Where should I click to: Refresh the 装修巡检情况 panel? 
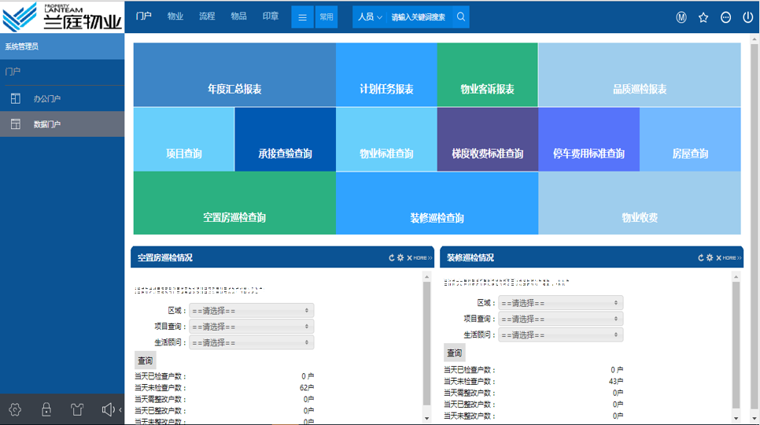[x=701, y=258]
